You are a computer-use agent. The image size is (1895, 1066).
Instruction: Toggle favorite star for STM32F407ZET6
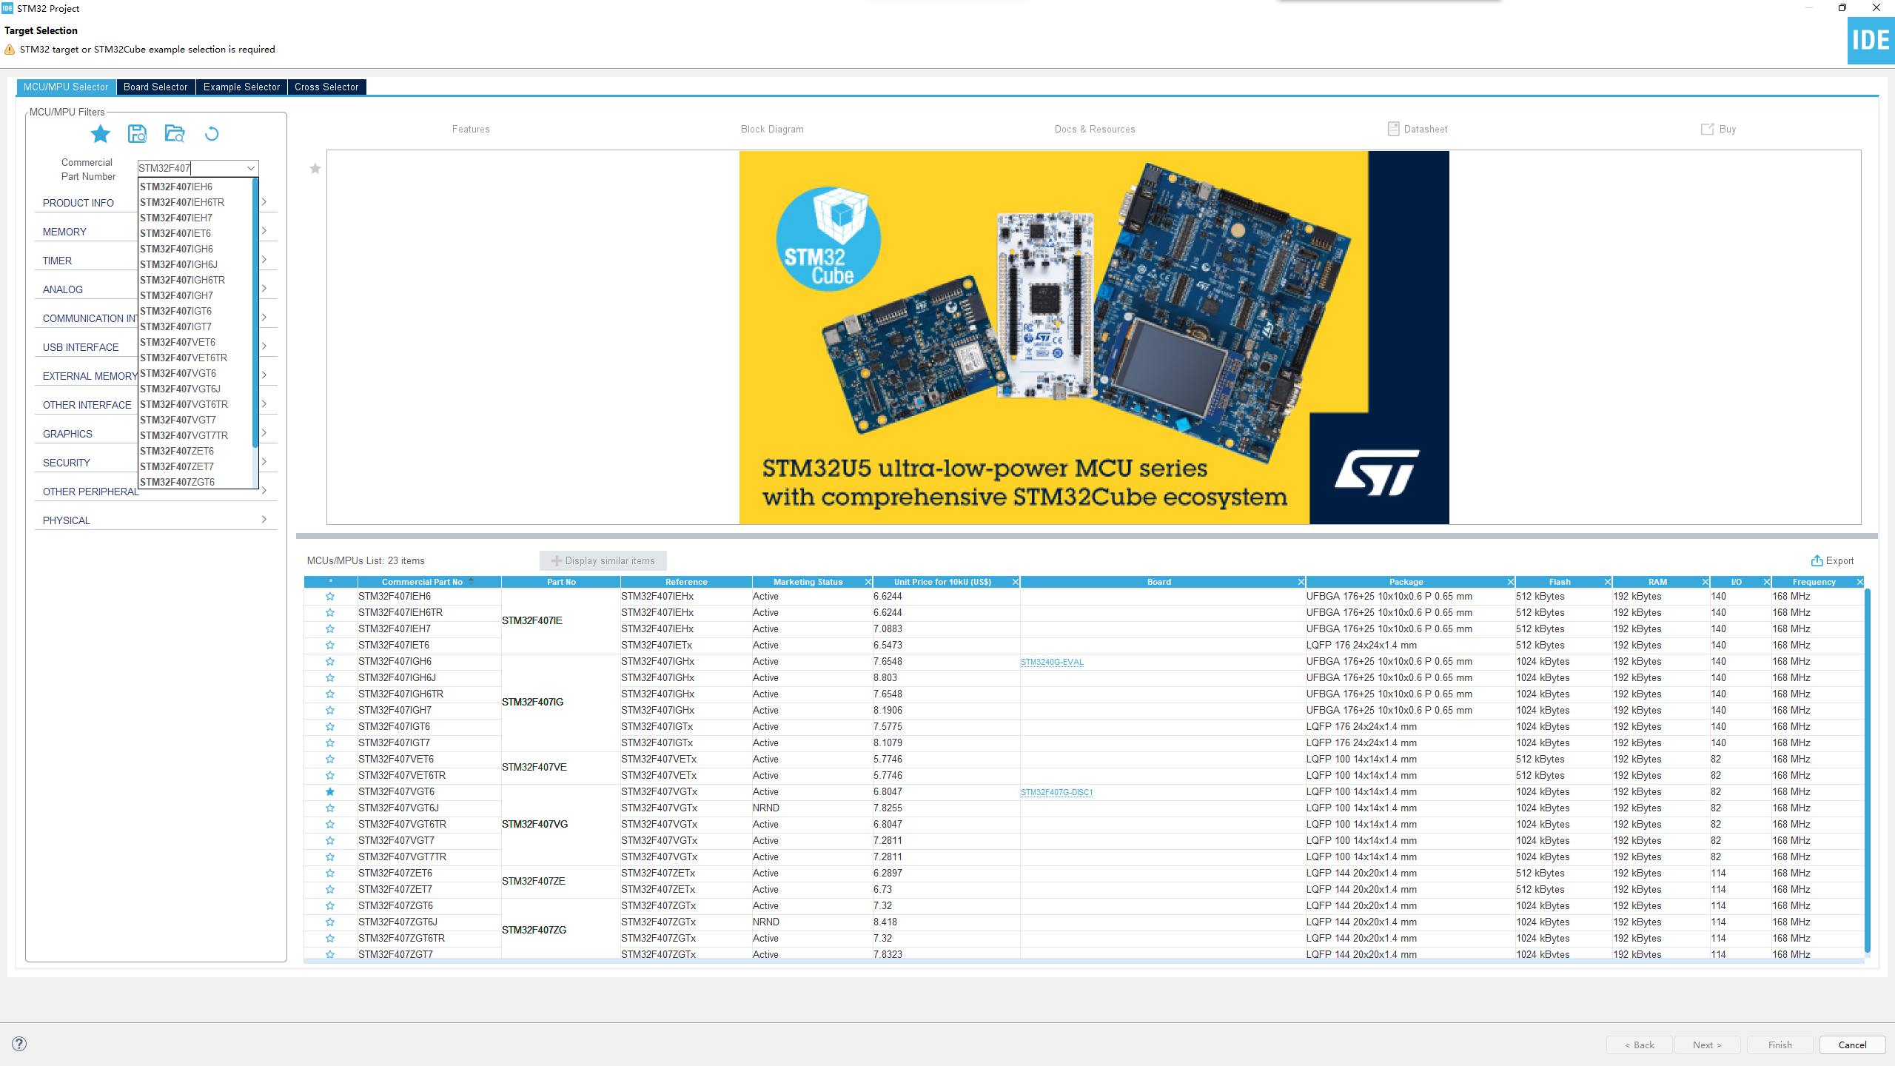pyautogui.click(x=330, y=874)
